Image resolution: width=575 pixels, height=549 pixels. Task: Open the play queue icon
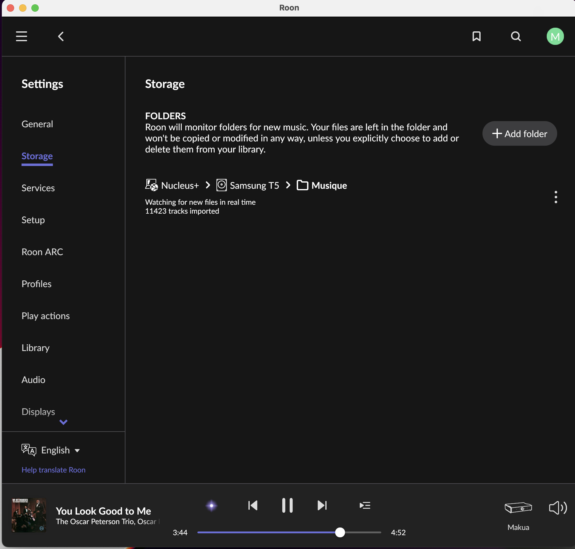click(365, 505)
